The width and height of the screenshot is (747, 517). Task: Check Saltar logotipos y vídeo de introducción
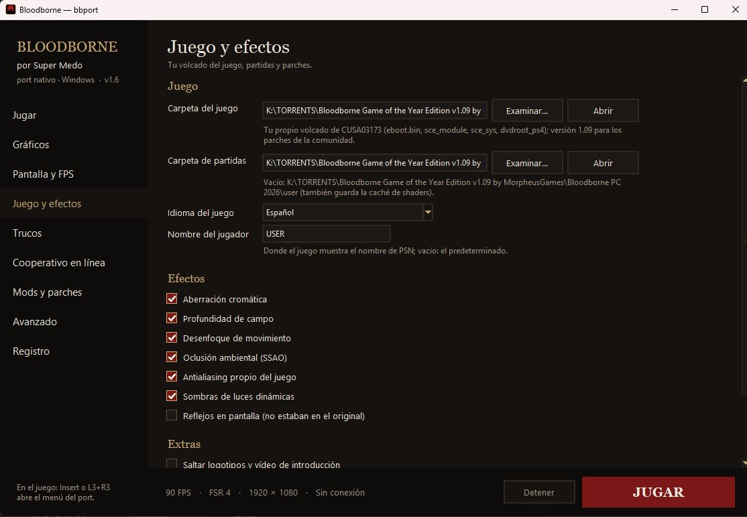point(172,463)
